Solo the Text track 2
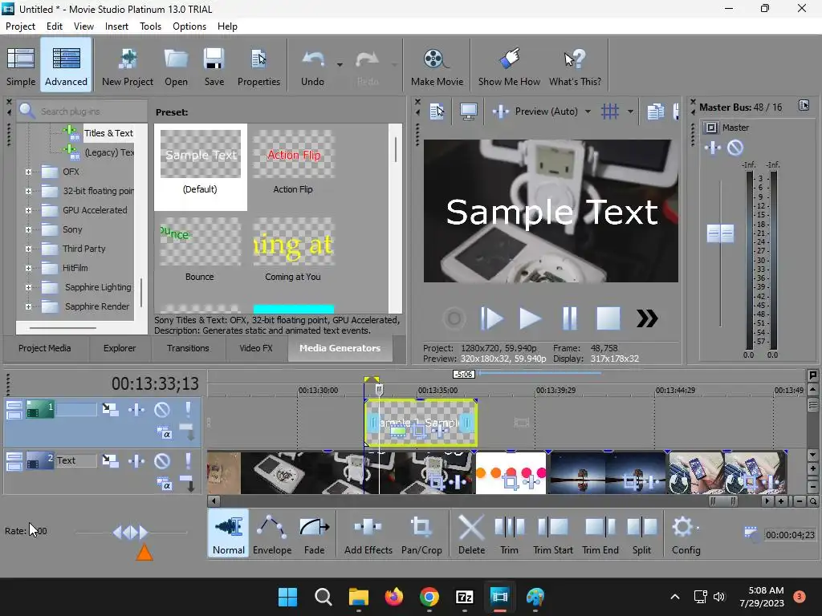This screenshot has width=822, height=616. tap(188, 461)
